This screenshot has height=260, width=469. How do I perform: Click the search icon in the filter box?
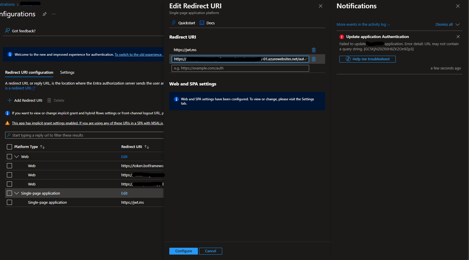point(9,135)
